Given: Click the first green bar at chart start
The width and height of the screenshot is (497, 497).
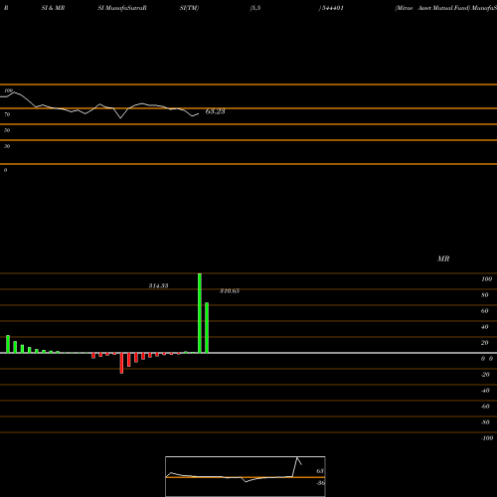Looking at the screenshot, I should [x=8, y=344].
